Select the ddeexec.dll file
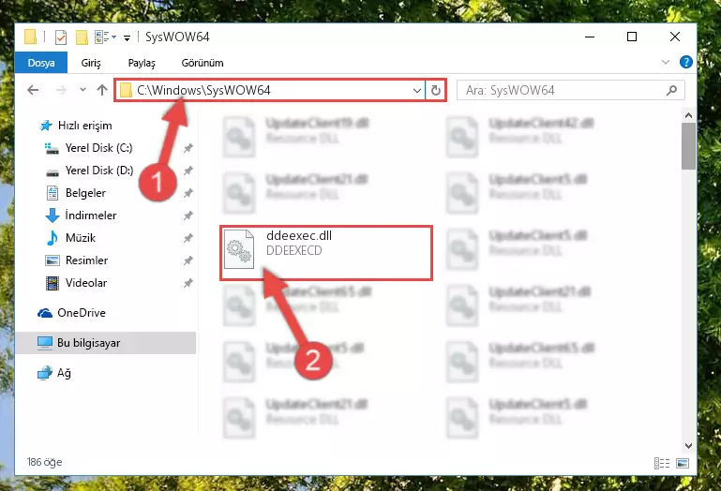This screenshot has width=721, height=491. click(x=326, y=253)
